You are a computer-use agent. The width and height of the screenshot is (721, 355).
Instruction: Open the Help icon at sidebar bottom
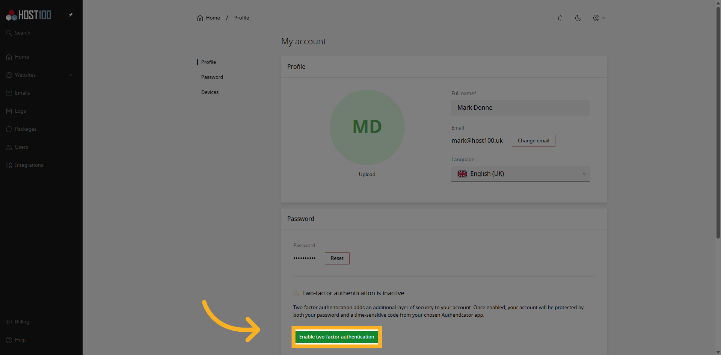[x=9, y=340]
